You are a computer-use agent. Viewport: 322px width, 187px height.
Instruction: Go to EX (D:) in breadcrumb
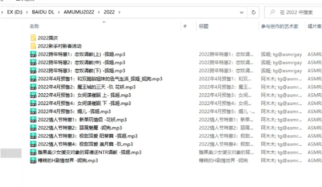click(14, 12)
